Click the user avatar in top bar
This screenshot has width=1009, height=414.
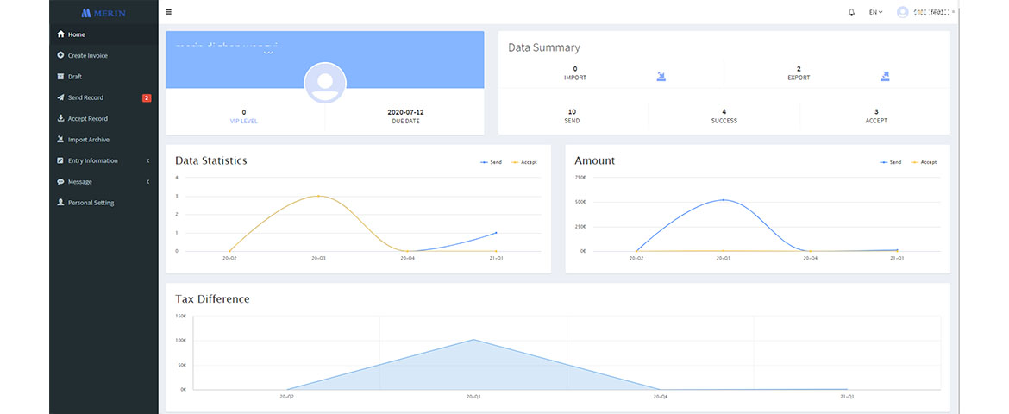903,12
